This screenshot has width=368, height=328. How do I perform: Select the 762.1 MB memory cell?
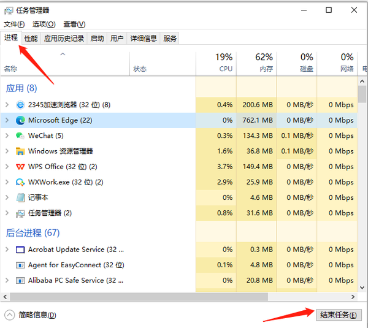(x=256, y=120)
